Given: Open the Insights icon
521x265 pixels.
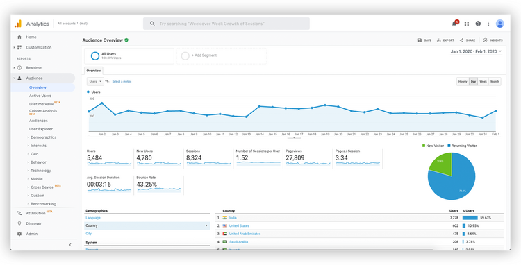Looking at the screenshot, I should click(x=485, y=40).
